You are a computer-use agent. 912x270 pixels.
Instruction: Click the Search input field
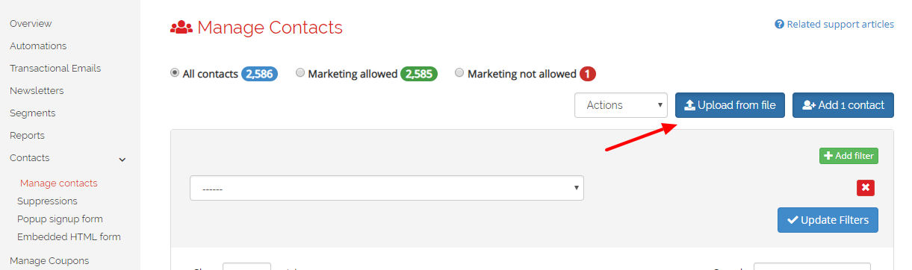pos(812,266)
